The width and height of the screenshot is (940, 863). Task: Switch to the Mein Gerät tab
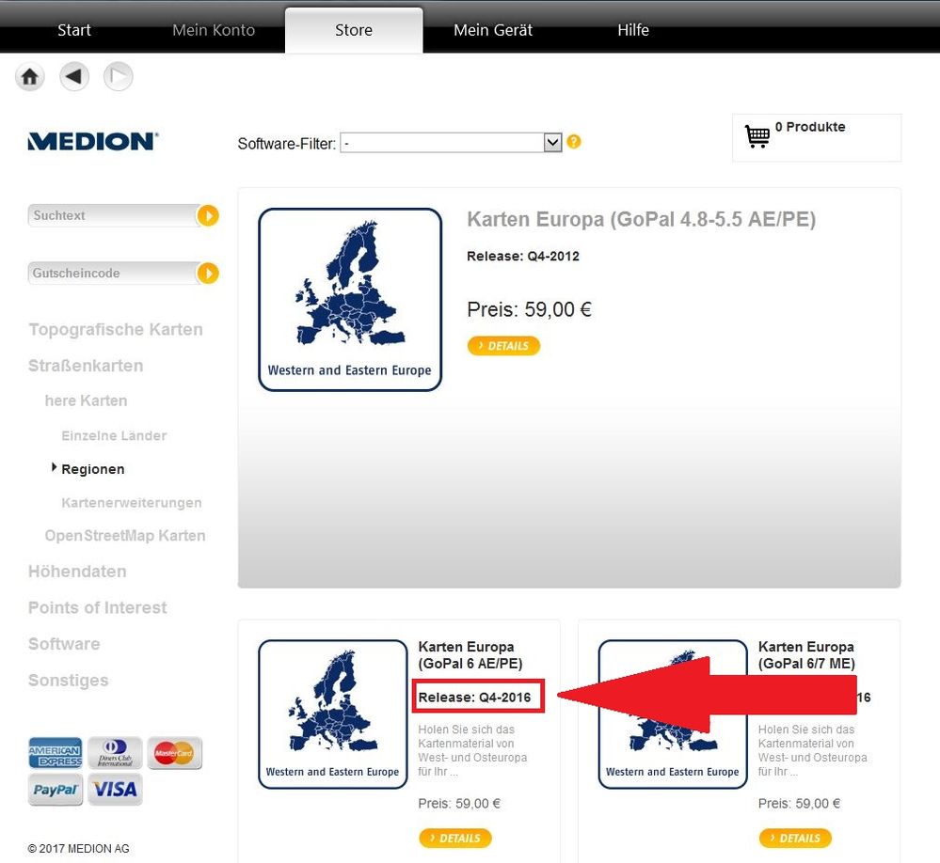pos(493,30)
